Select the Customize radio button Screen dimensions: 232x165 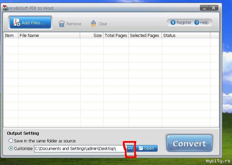tap(11, 148)
